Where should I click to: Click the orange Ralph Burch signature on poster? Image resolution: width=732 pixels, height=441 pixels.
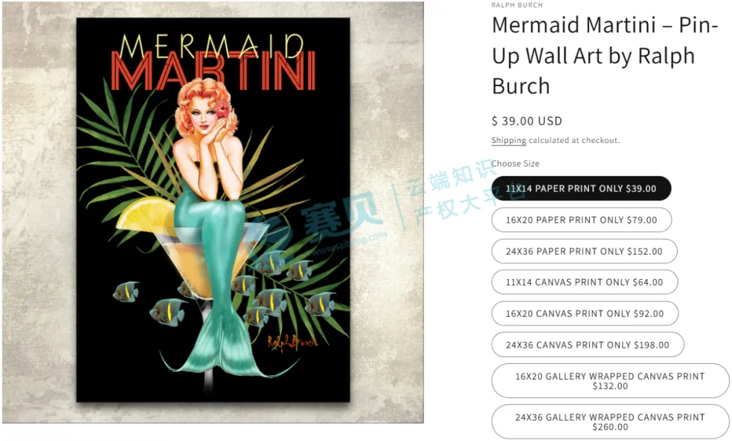[291, 343]
